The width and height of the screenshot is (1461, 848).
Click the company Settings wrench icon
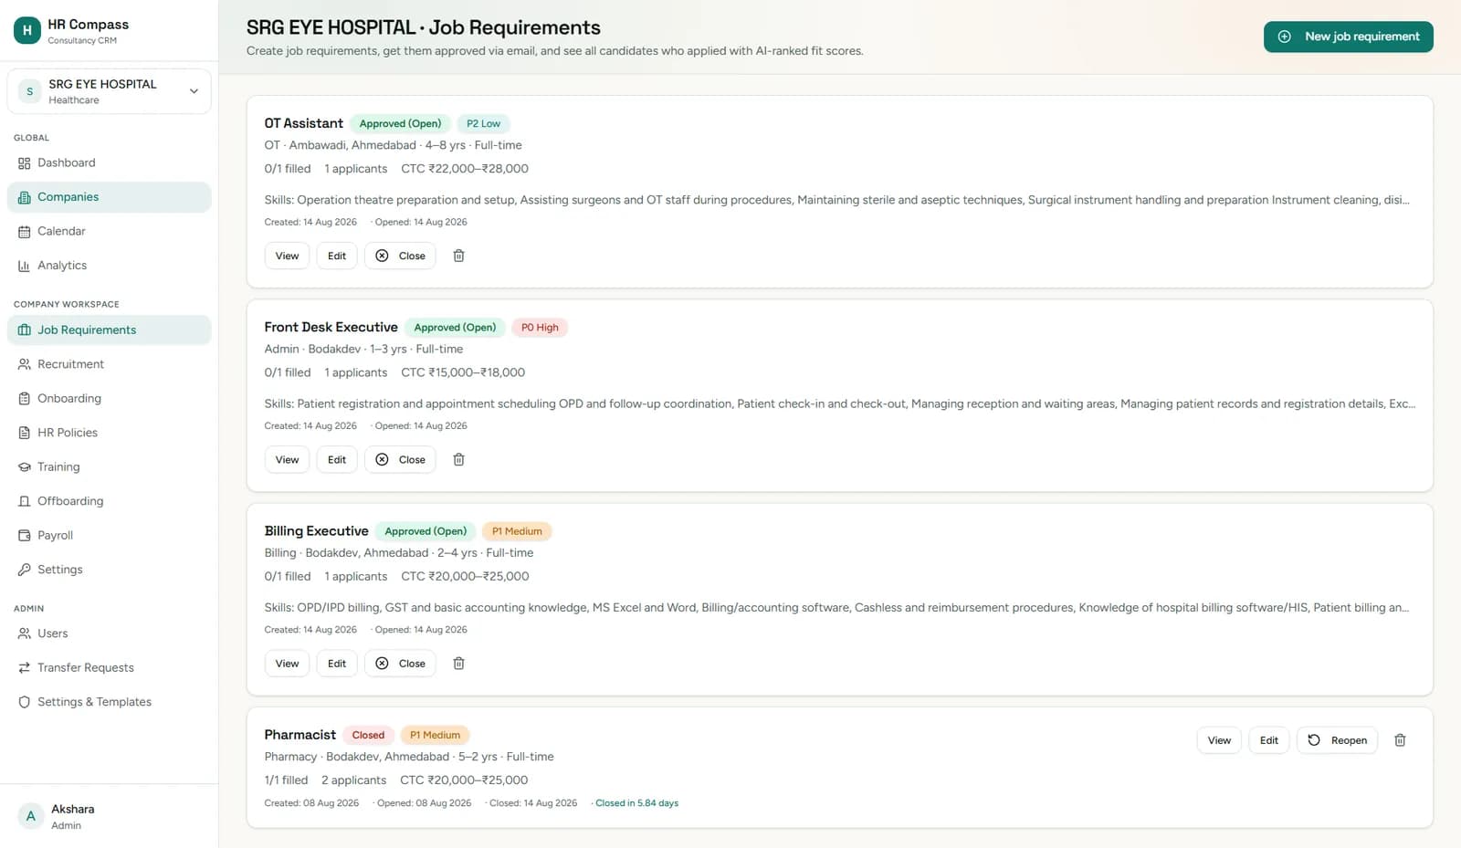[x=25, y=570]
